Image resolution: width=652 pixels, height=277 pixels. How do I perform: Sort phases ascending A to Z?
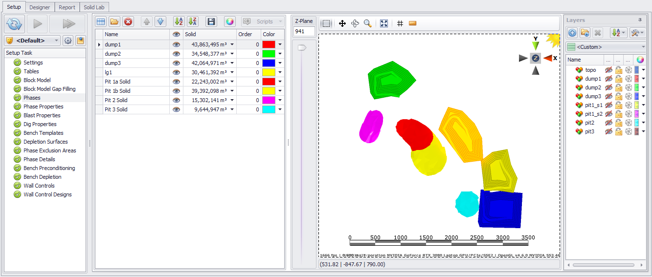[179, 21]
